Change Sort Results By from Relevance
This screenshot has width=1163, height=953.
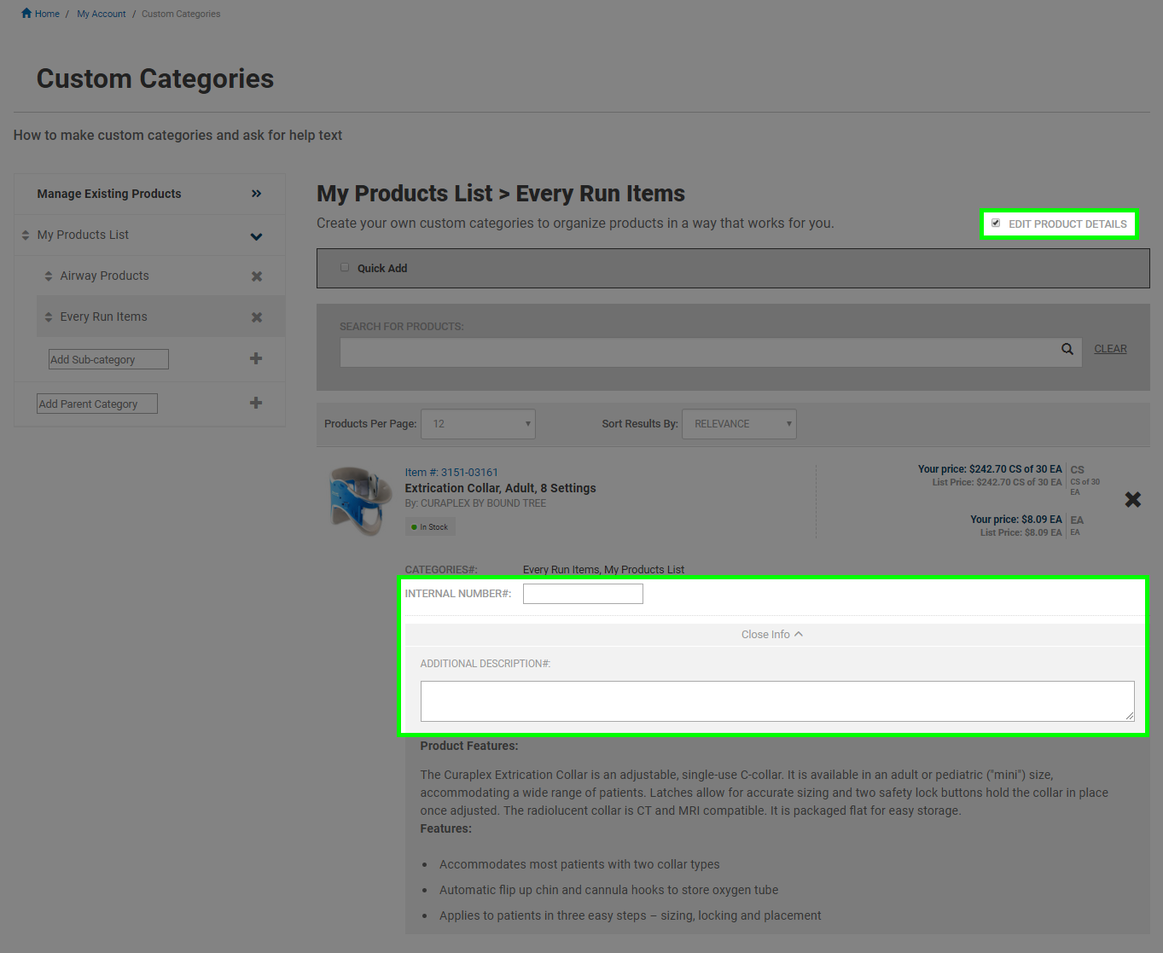tap(739, 423)
